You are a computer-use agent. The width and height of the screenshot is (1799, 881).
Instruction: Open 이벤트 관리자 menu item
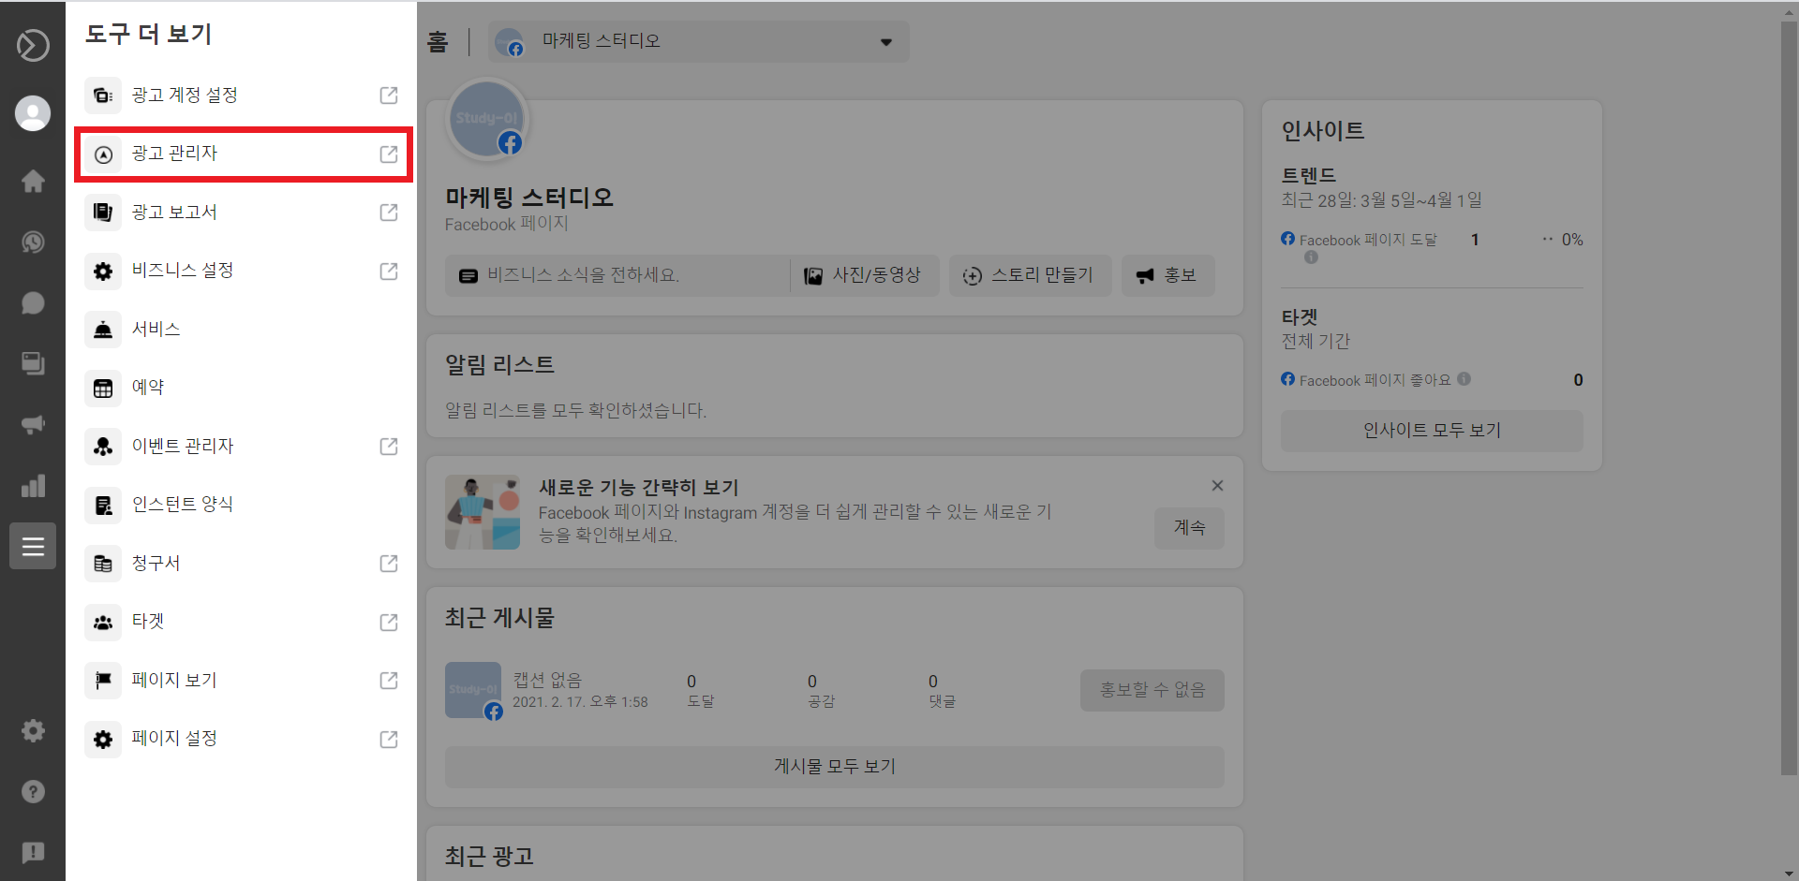(x=244, y=447)
